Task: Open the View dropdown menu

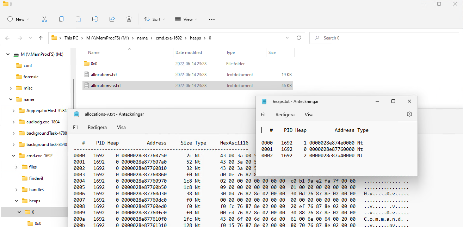Action: point(186,19)
